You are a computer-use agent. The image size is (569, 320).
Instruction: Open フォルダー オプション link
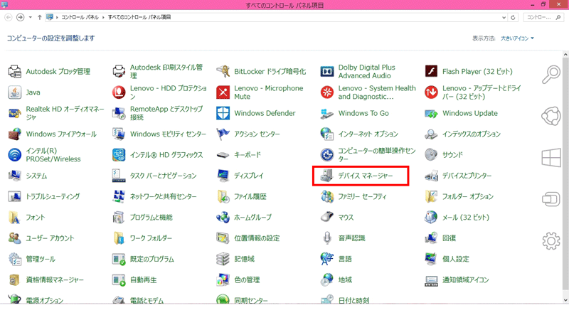pos(467,197)
